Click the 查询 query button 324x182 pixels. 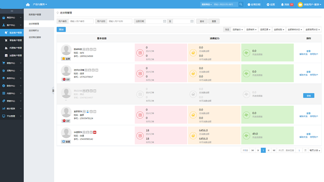[202, 21]
